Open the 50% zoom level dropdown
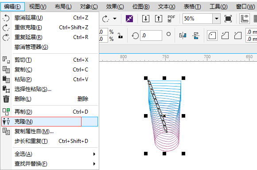The image size is (257, 170). click(x=217, y=19)
